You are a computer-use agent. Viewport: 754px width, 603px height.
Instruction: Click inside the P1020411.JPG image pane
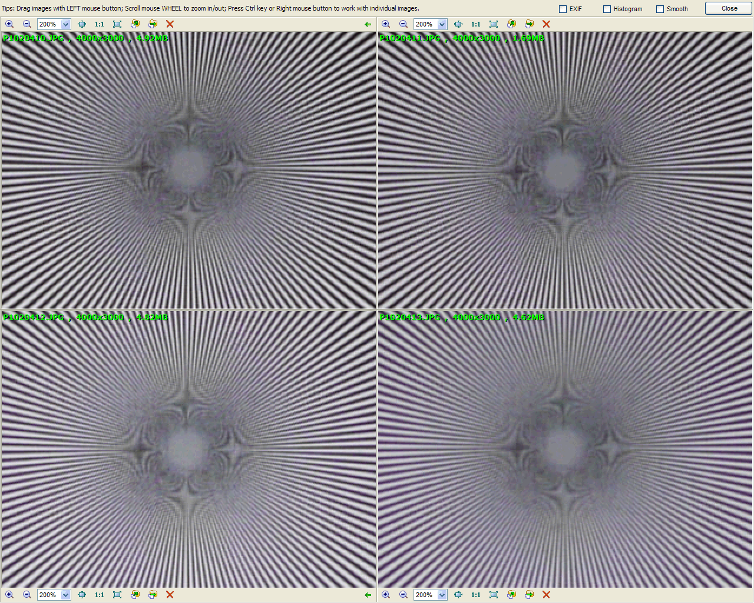[565, 170]
